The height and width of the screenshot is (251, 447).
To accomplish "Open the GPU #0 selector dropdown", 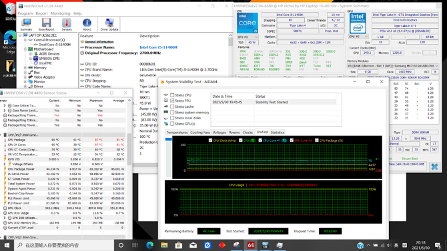I will 358,37.
